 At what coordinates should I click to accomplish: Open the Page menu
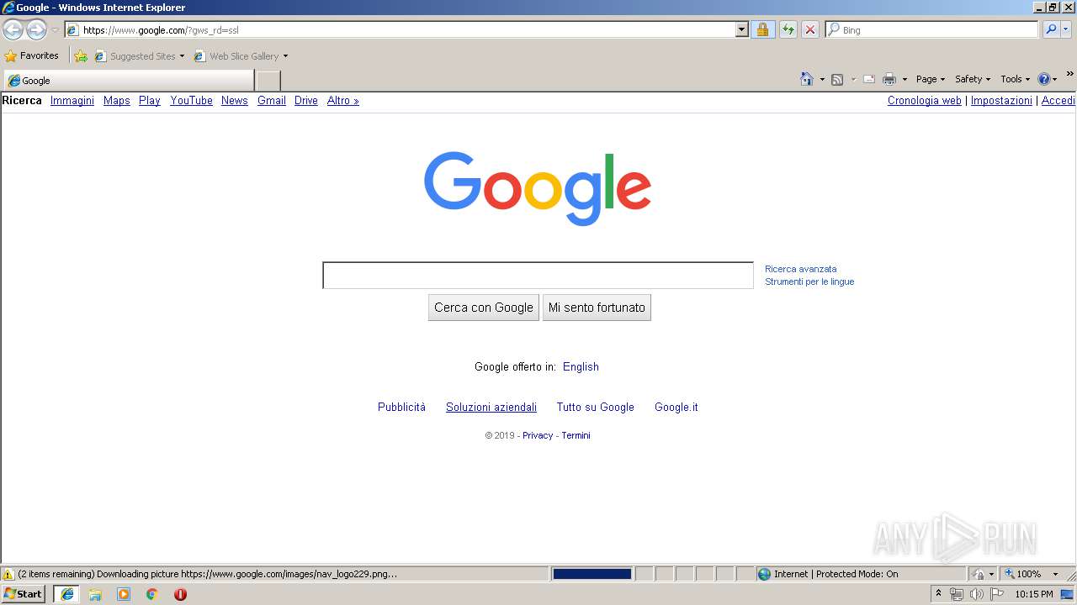coord(930,79)
